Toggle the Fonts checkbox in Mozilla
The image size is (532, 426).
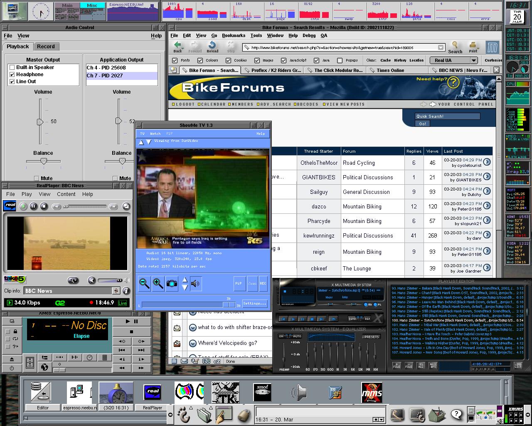pos(174,60)
